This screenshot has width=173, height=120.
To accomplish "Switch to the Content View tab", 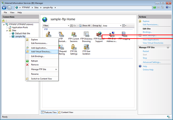I will [x=66, y=112].
